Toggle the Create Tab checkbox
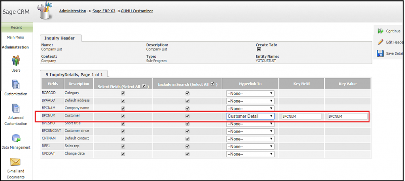Screen dimensions: 405x181 coord(259,49)
